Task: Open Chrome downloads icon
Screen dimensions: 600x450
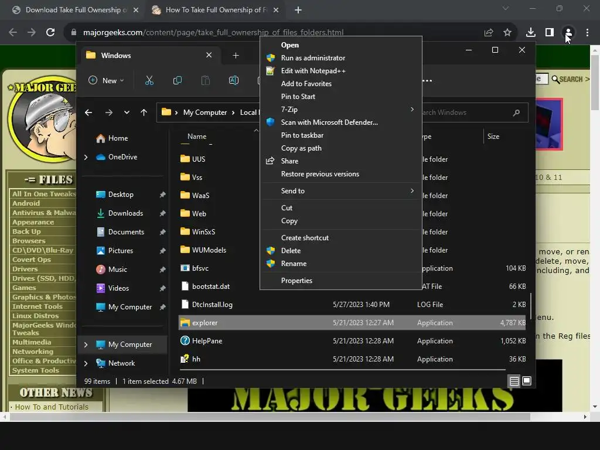Action: pyautogui.click(x=531, y=33)
